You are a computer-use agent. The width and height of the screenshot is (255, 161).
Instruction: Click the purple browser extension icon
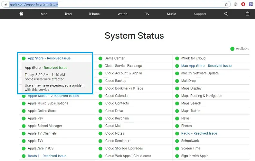pos(251,4)
